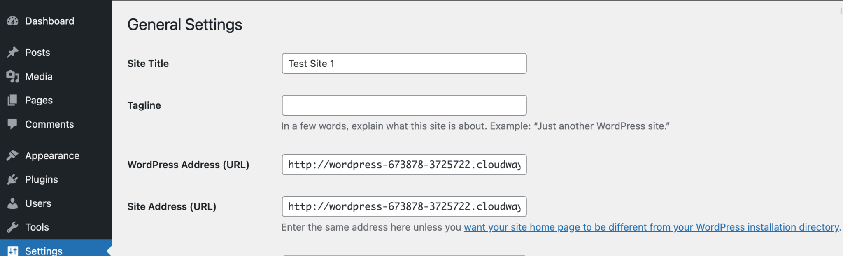Click the Users person icon
This screenshot has width=843, height=256.
pos(13,203)
